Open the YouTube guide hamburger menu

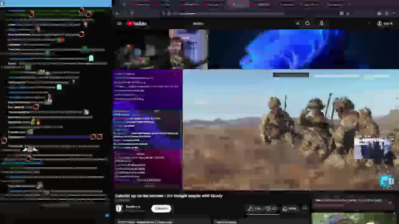119,23
